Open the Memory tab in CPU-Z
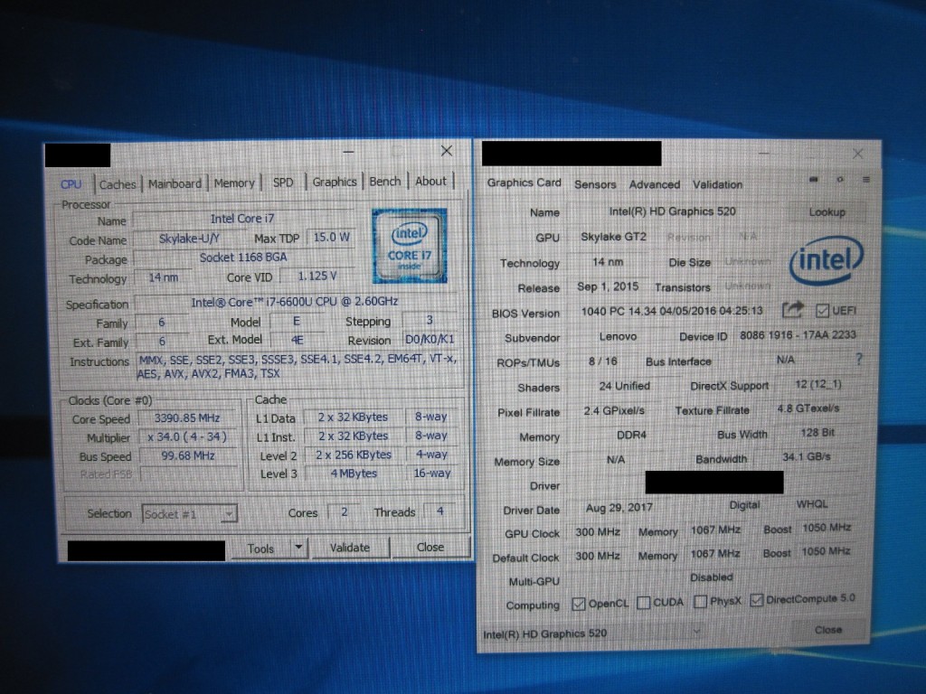The image size is (926, 694). [x=234, y=183]
